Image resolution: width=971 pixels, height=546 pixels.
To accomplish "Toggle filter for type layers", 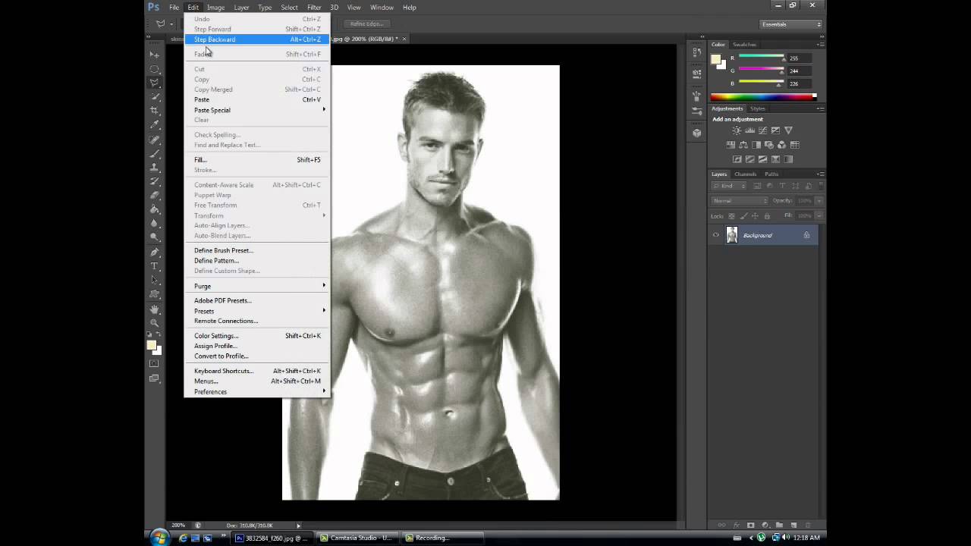I will click(782, 186).
